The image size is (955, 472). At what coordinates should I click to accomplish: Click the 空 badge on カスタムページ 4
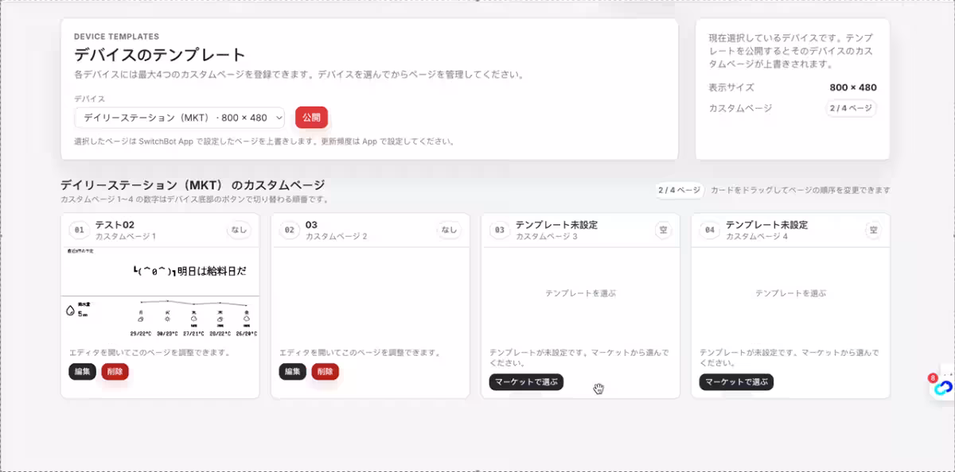873,230
